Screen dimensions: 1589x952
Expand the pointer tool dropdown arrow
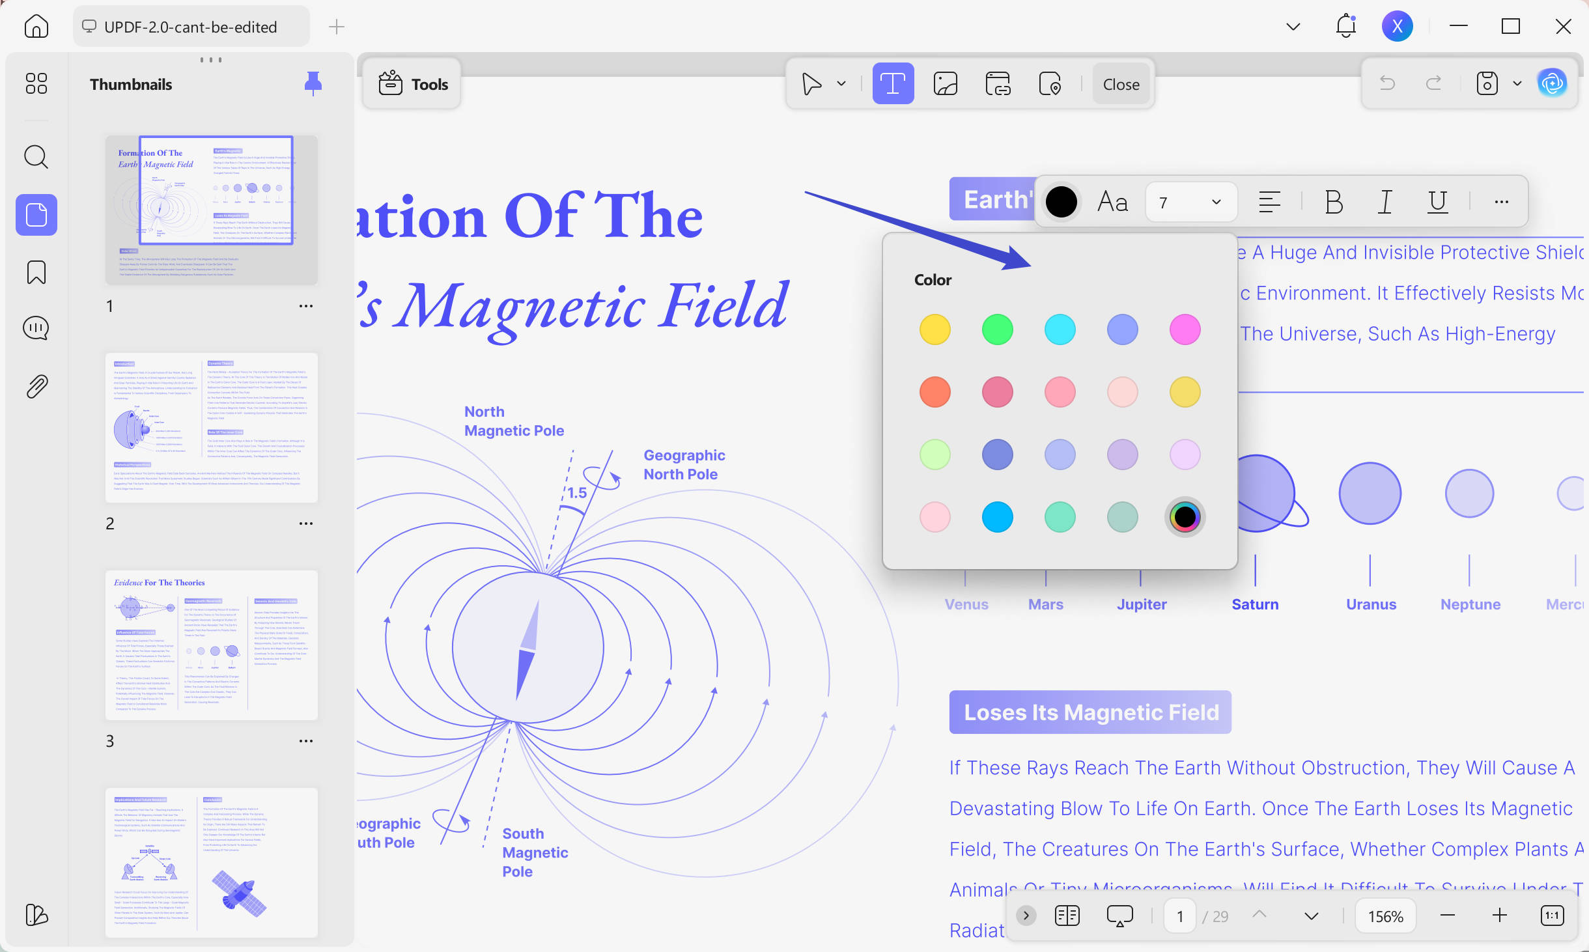tap(841, 84)
